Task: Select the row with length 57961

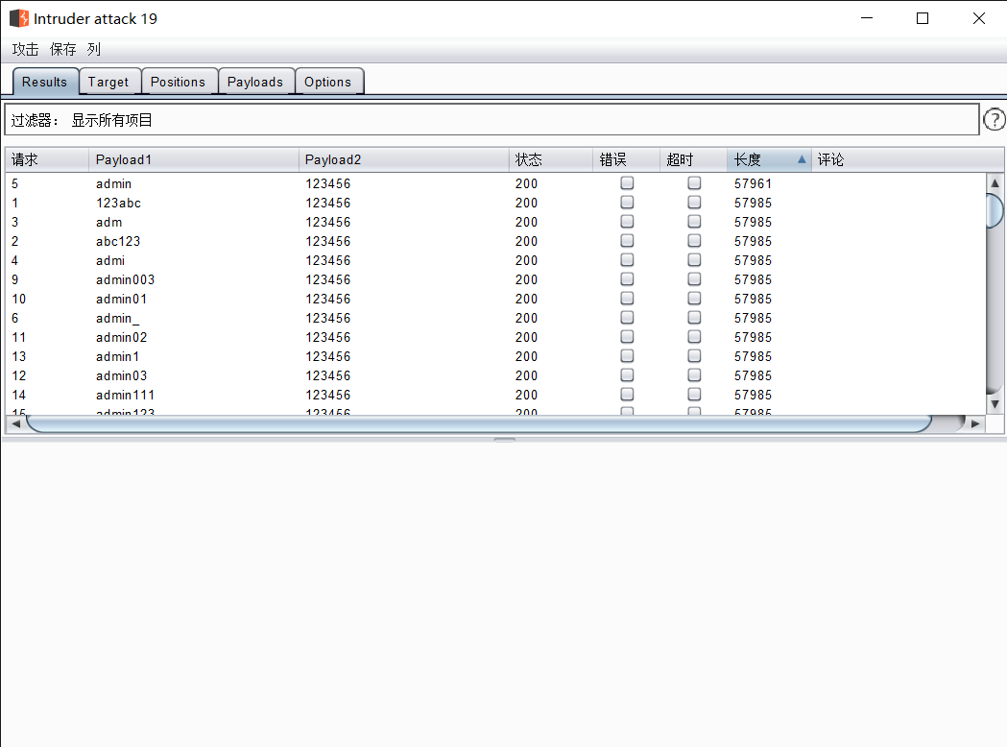Action: tap(495, 183)
